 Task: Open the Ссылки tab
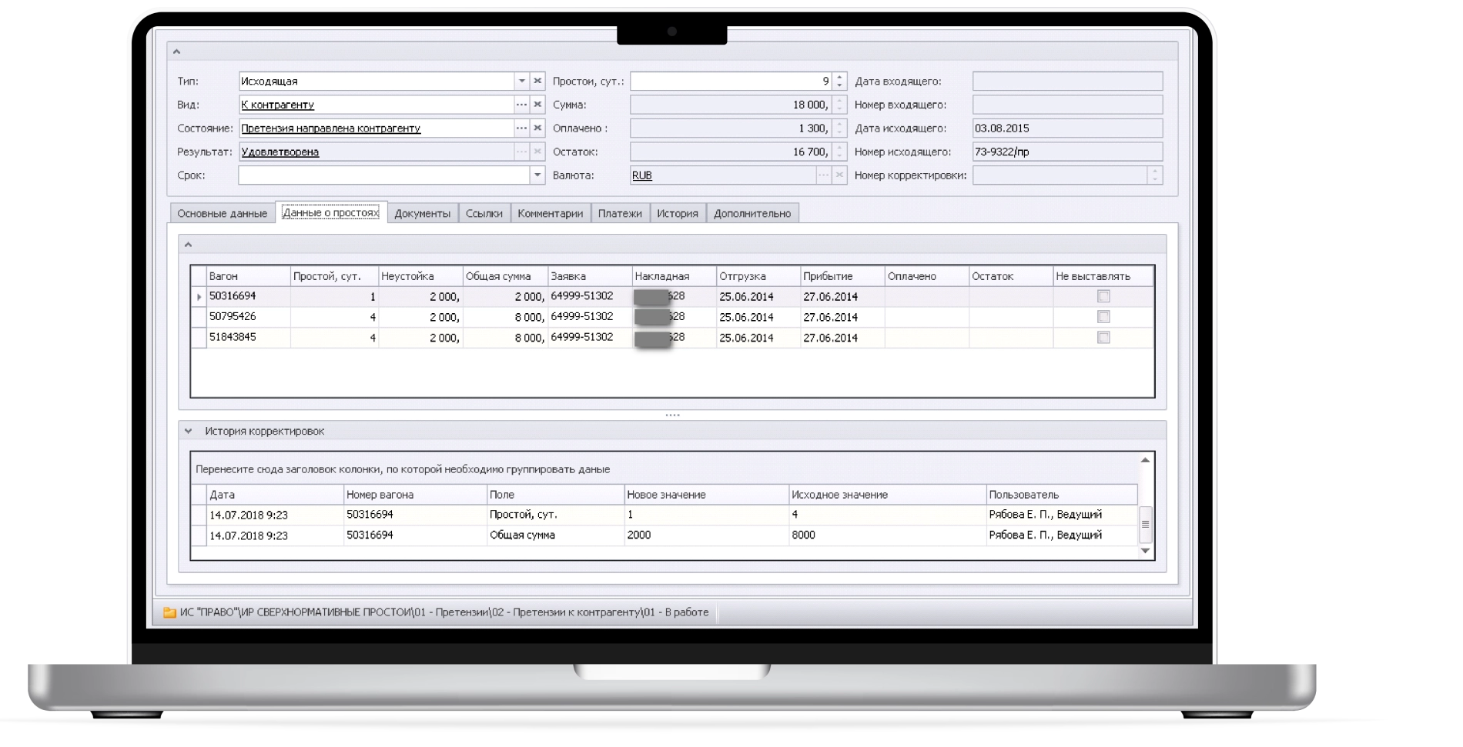pos(484,213)
